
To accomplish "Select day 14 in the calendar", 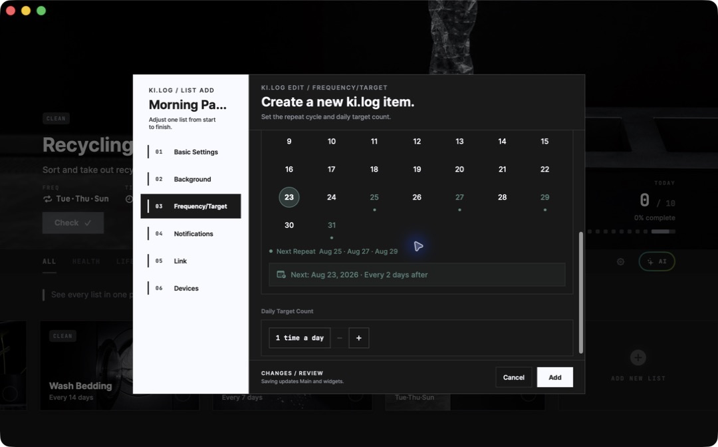I will [503, 142].
